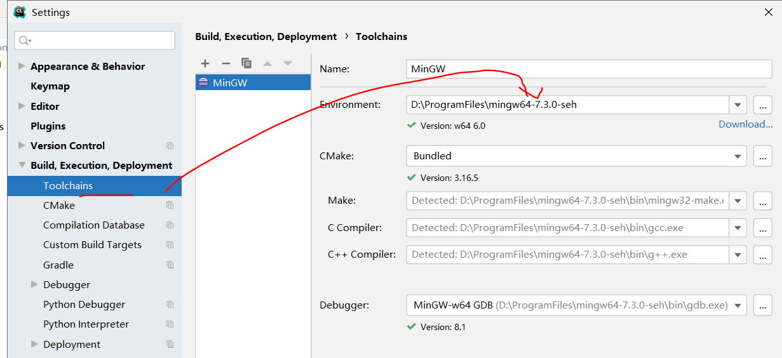Viewport: 782px width, 358px height.
Task: Open the Plugins settings page
Action: tap(48, 126)
